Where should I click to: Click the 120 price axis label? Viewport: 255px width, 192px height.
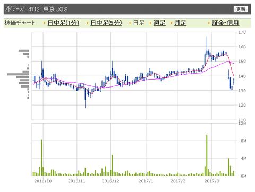[242, 105]
